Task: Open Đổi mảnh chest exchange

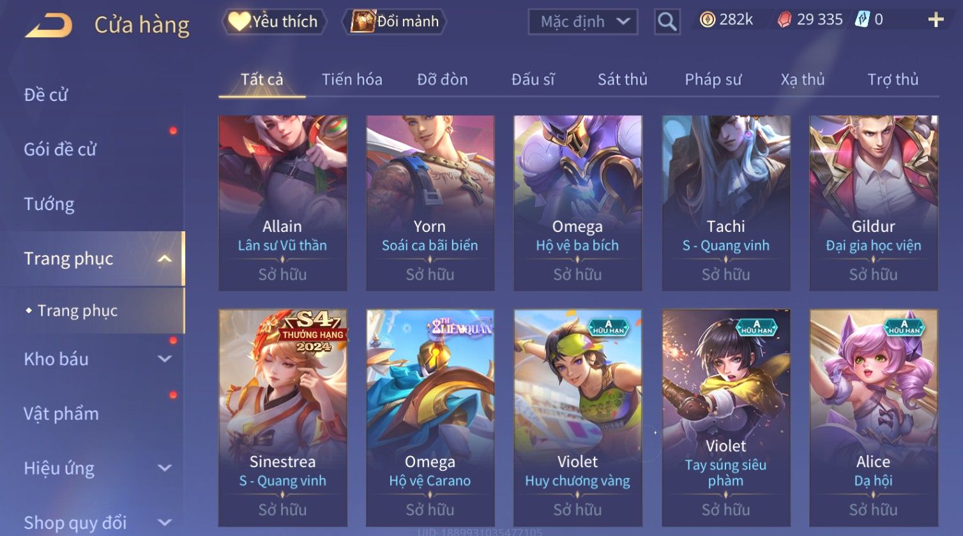Action: pyautogui.click(x=394, y=22)
